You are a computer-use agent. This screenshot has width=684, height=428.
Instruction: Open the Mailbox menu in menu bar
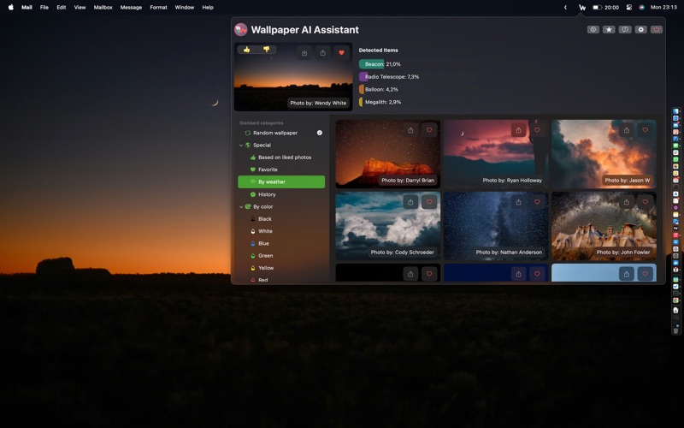click(x=103, y=7)
